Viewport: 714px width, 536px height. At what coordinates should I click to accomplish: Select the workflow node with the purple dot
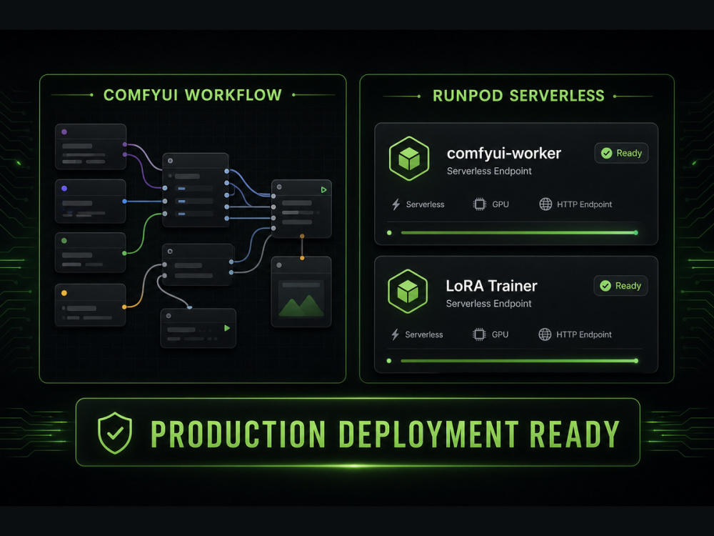(91, 147)
